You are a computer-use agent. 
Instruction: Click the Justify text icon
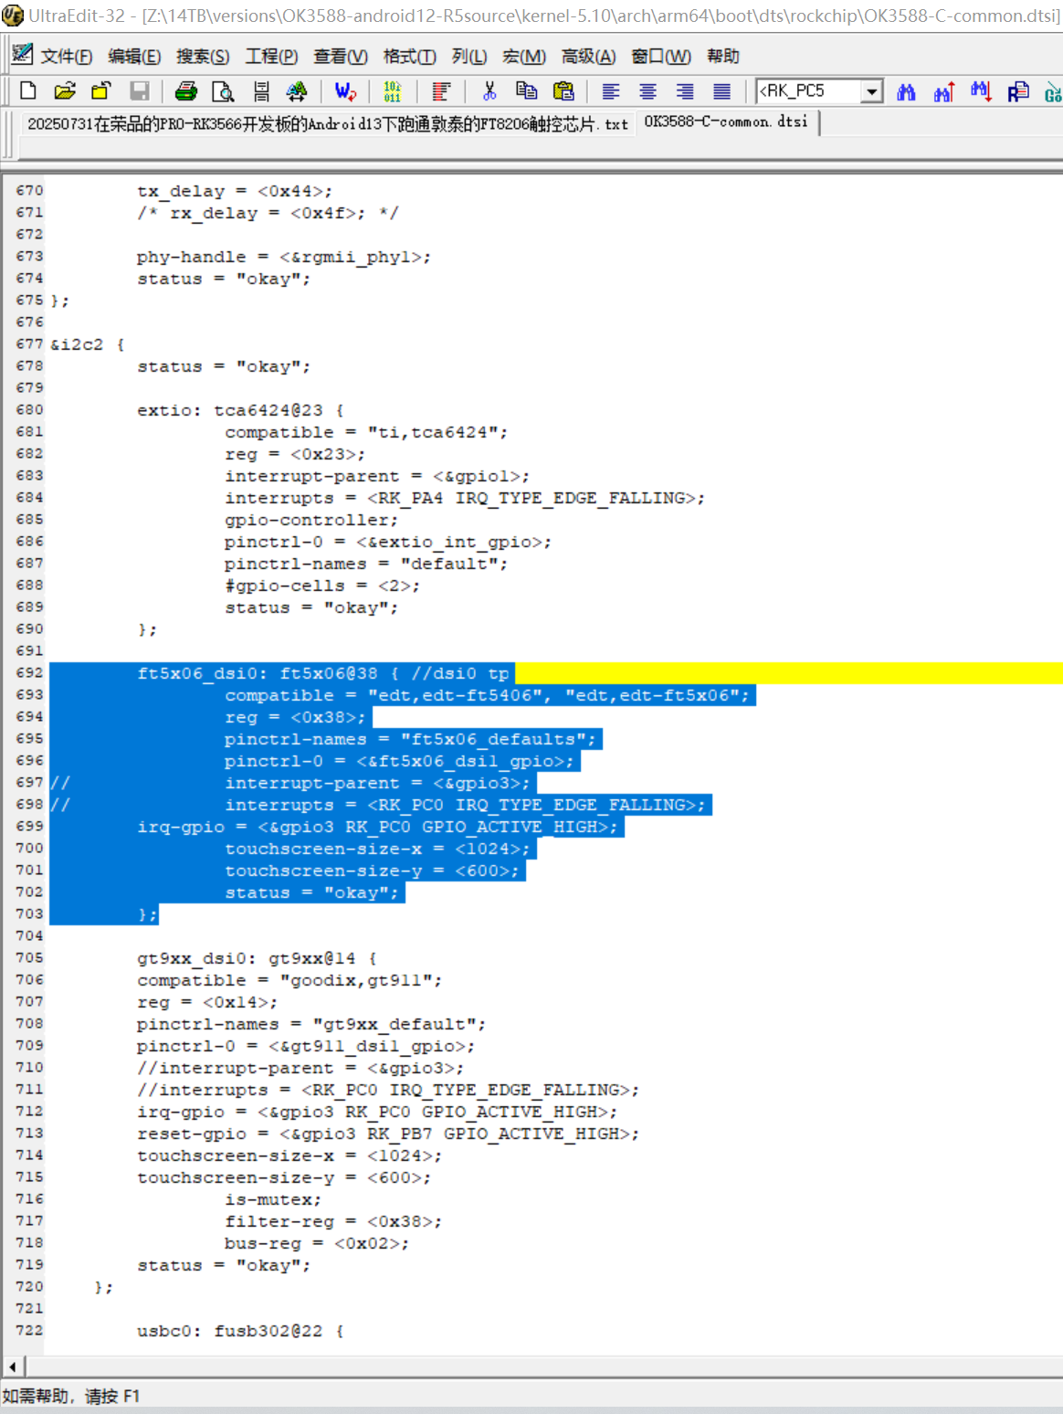coord(721,90)
